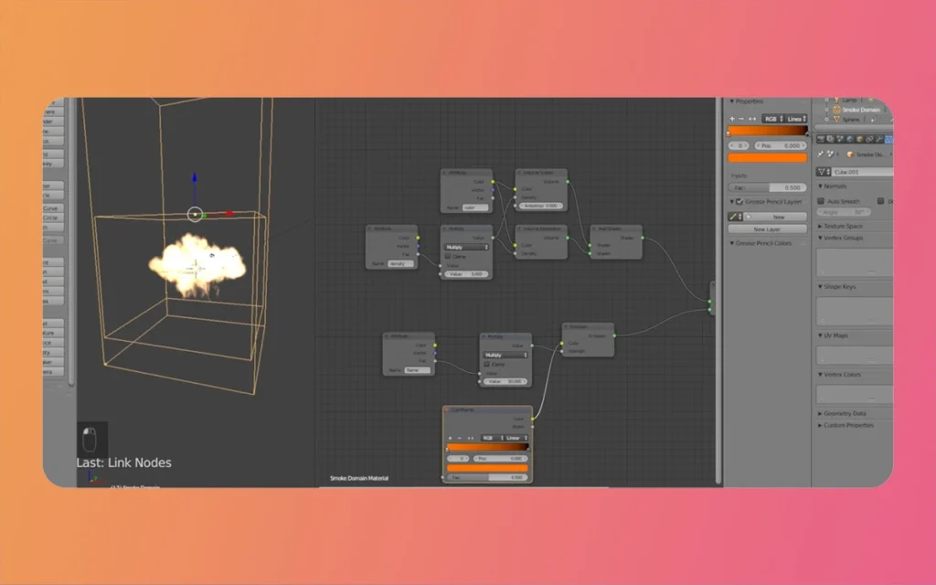Click the Grease Pencil brush data icon
936x585 pixels.
click(x=733, y=217)
